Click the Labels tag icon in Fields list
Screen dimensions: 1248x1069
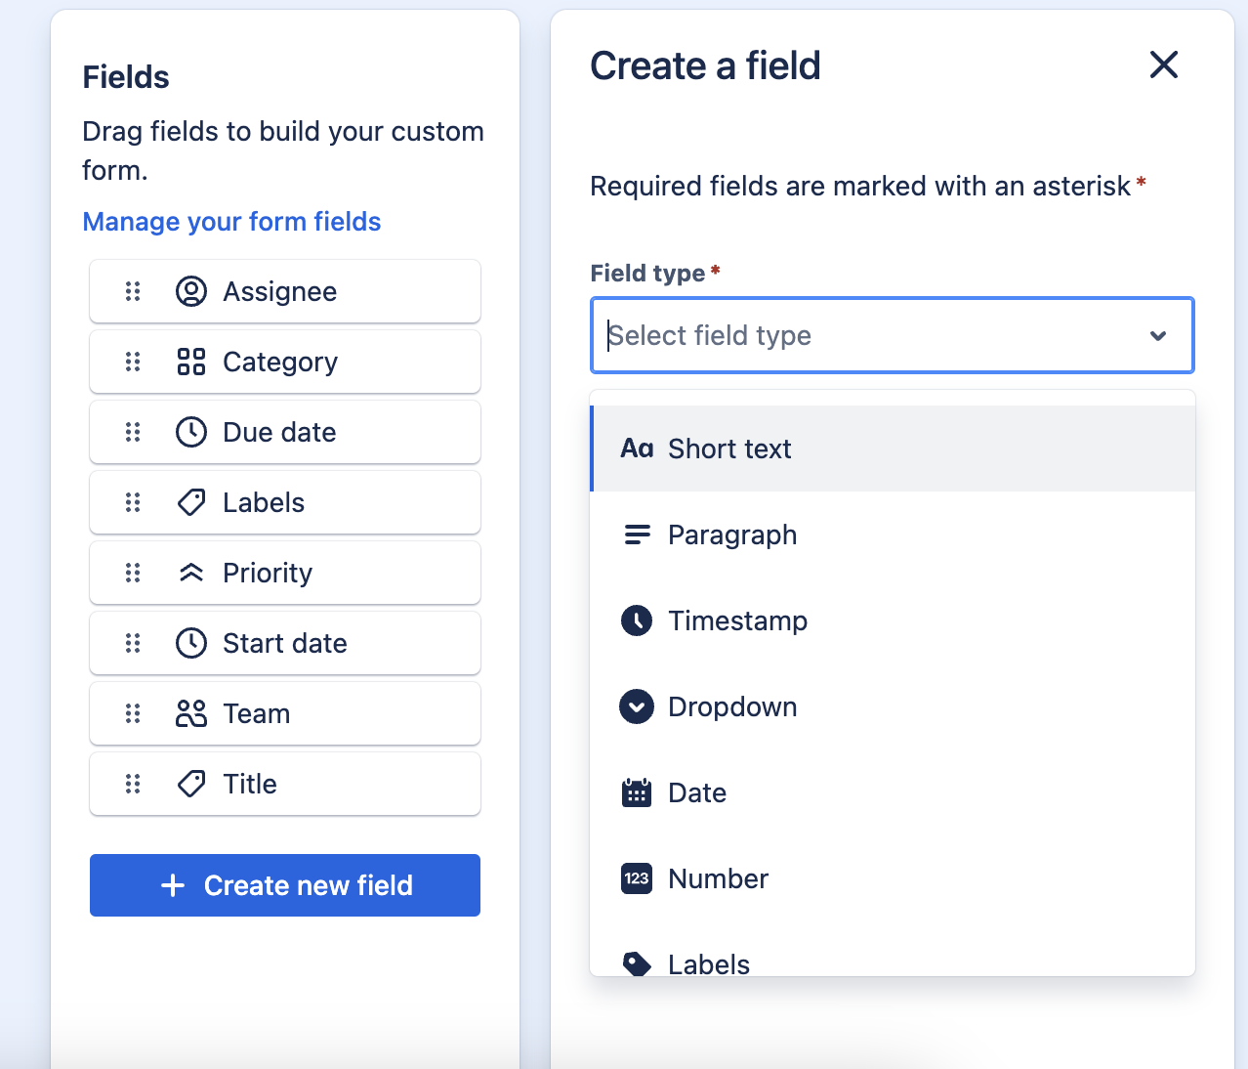(x=191, y=502)
